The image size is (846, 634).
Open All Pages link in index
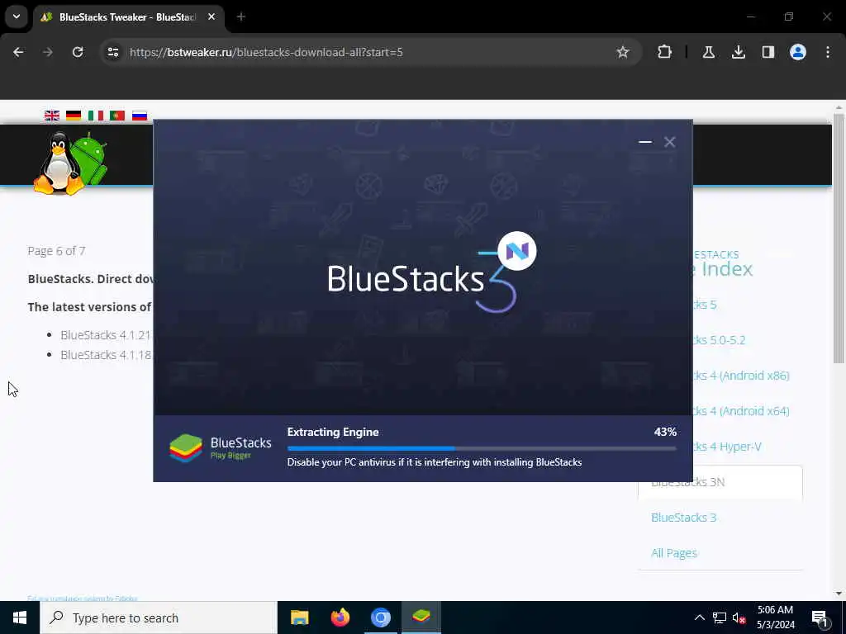(x=674, y=553)
